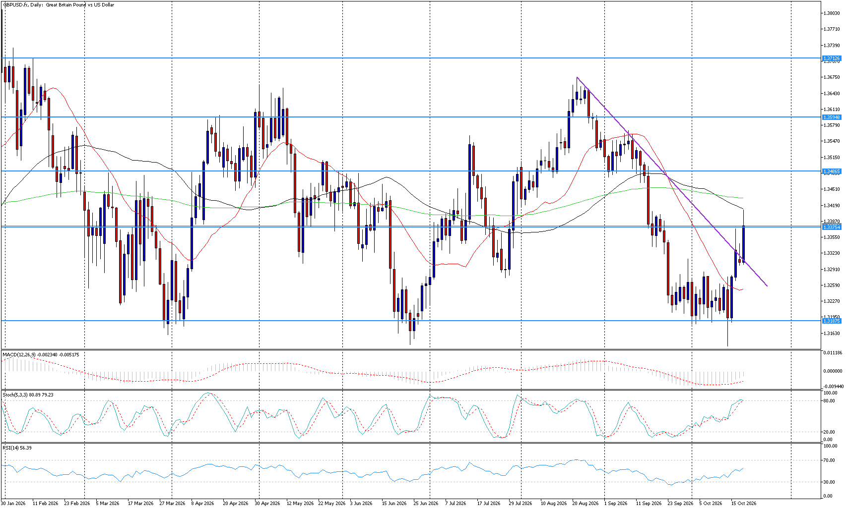Screen dimensions: 847x509
Task: Click the 30 Apr 2026 date label
Action: (x=267, y=504)
